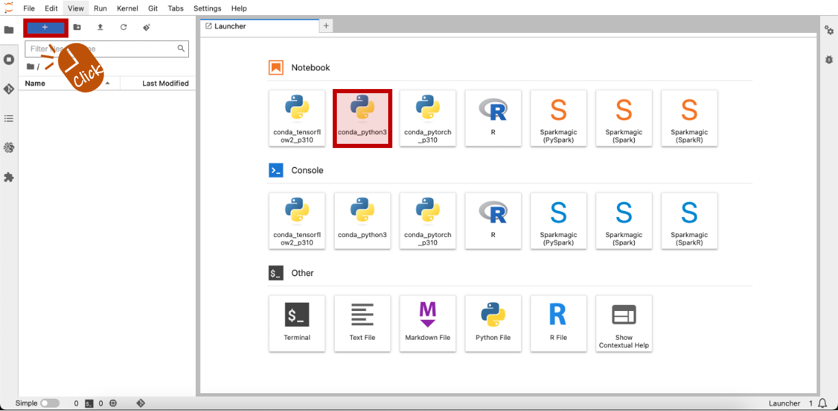Sort files by Last Modified header
Image resolution: width=838 pixels, height=411 pixels.
158,84
